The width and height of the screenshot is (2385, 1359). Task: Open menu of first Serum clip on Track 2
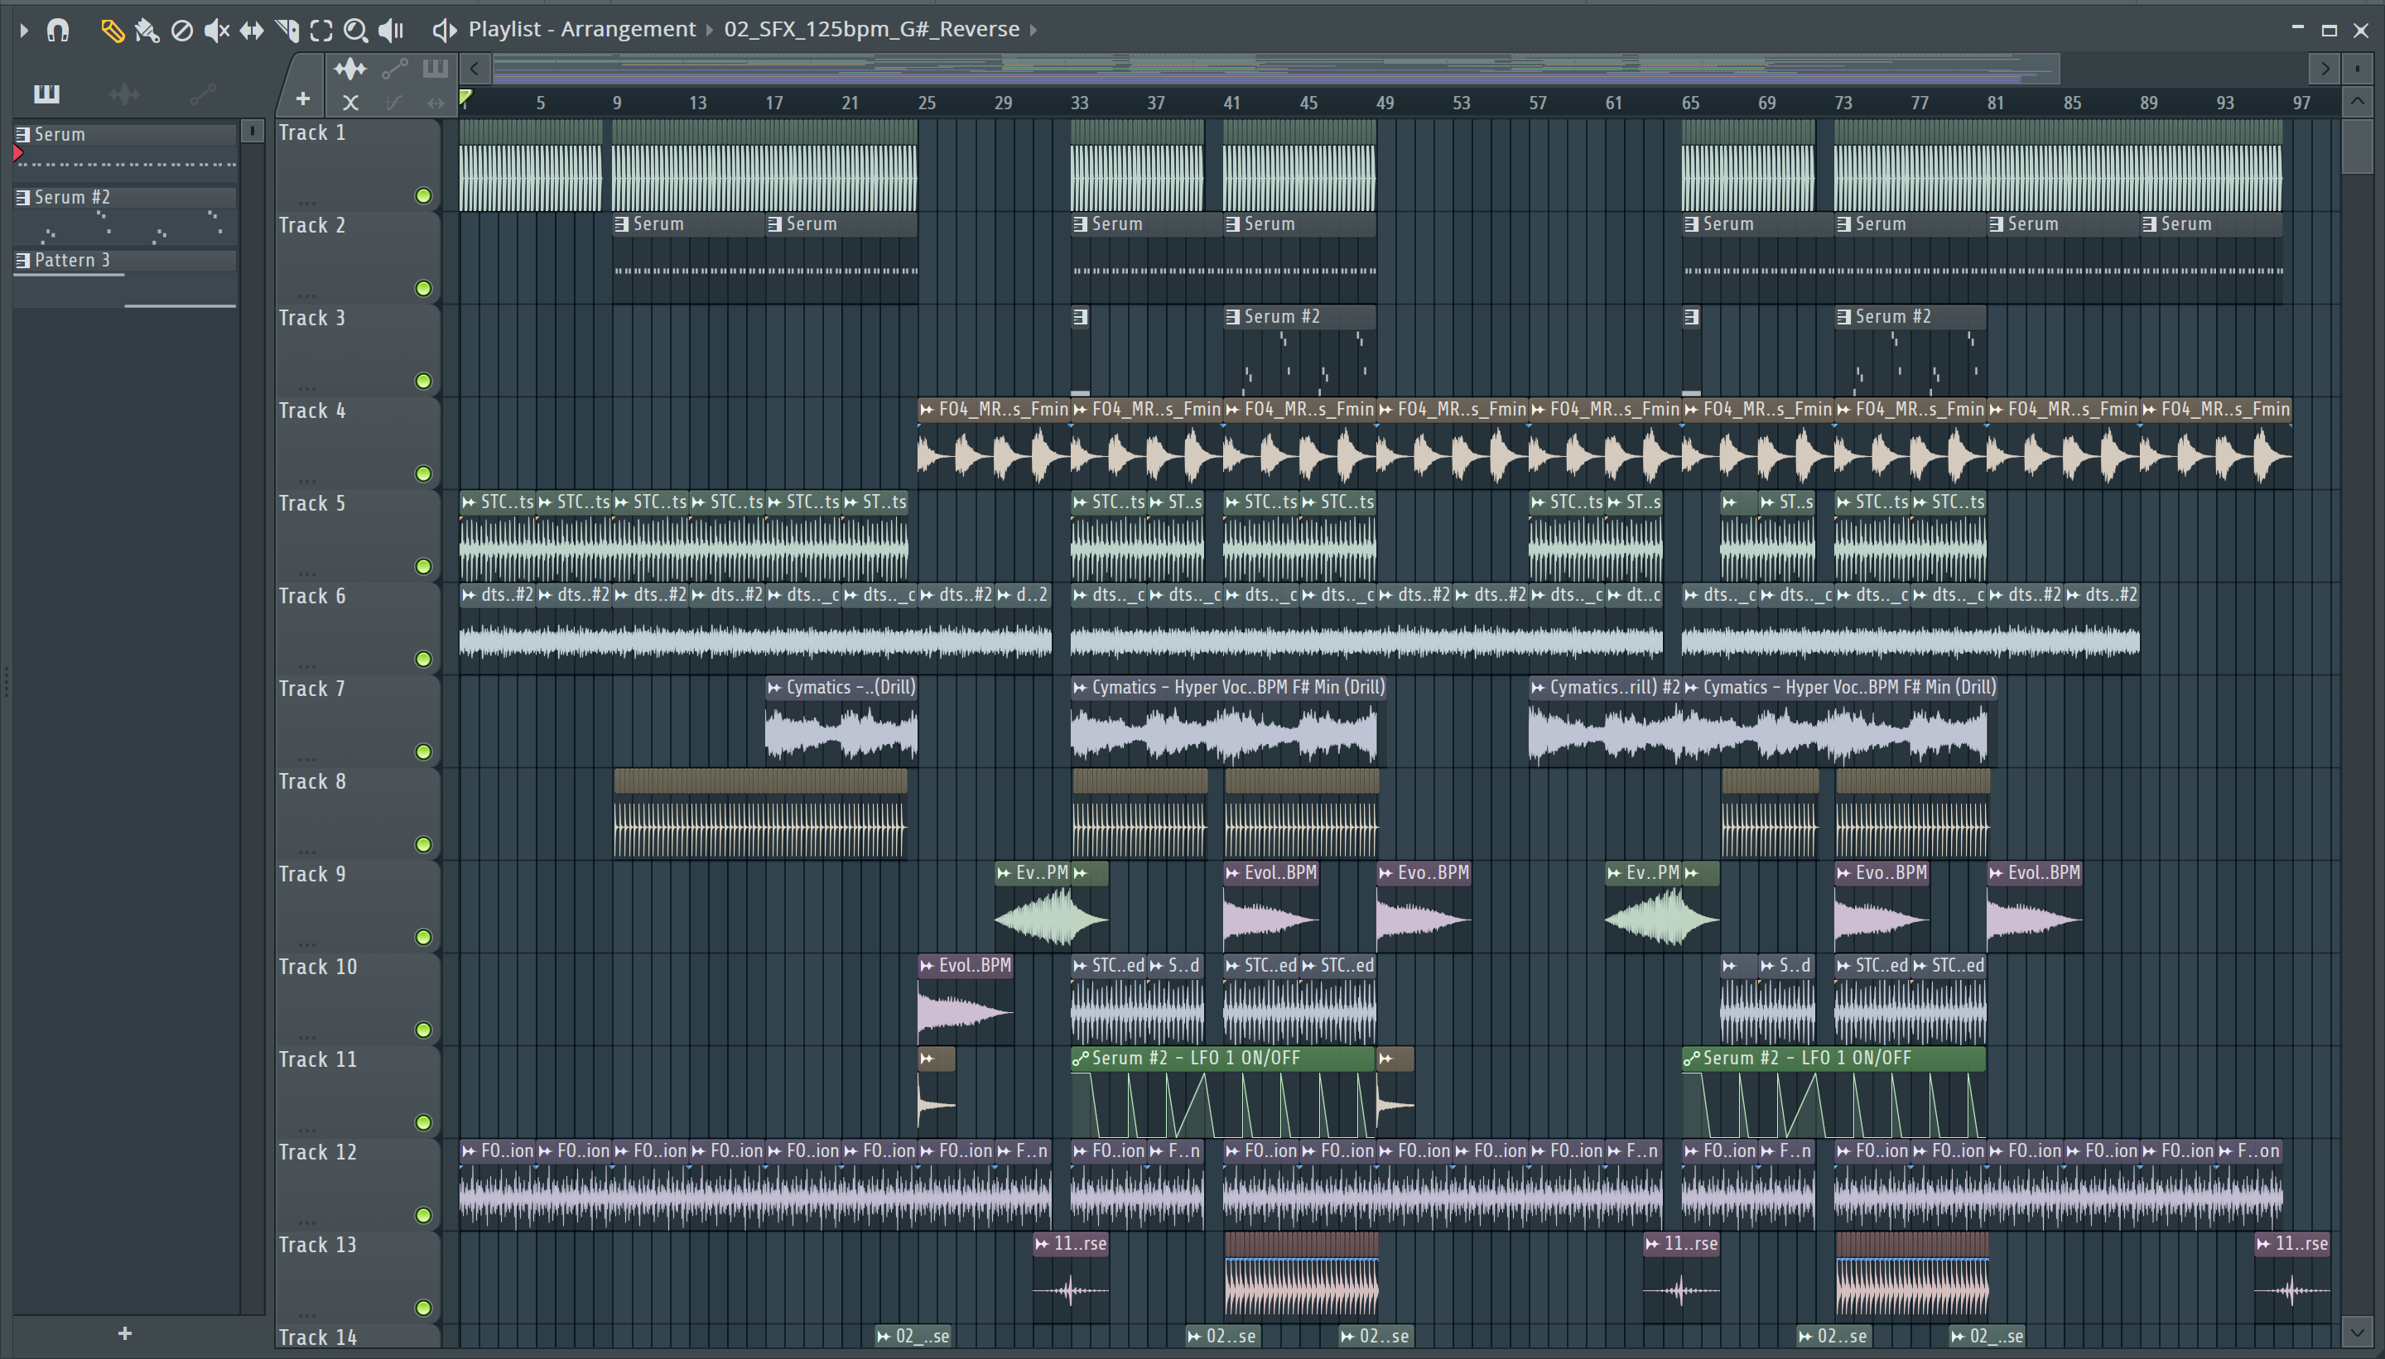pos(622,224)
